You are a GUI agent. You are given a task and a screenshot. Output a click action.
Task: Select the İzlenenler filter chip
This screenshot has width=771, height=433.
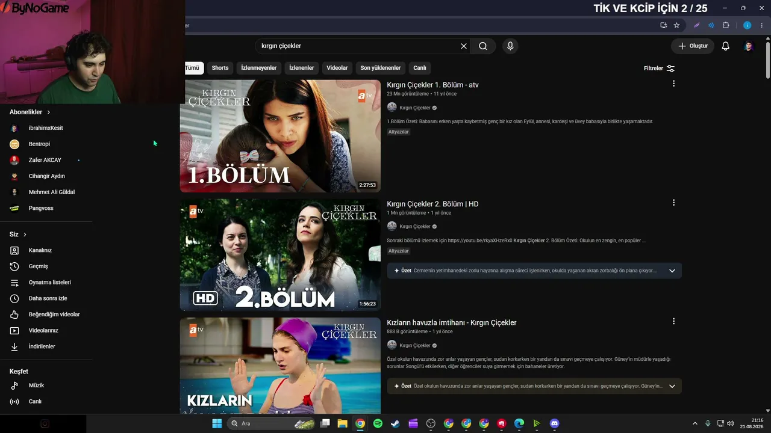pyautogui.click(x=302, y=68)
